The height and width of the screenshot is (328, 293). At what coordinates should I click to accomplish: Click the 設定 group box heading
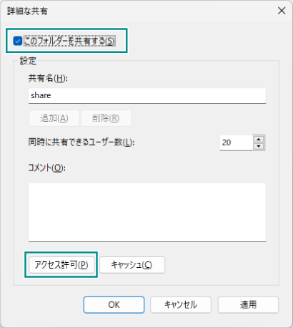pyautogui.click(x=28, y=61)
